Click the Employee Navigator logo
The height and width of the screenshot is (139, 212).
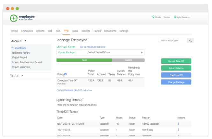point(23,18)
